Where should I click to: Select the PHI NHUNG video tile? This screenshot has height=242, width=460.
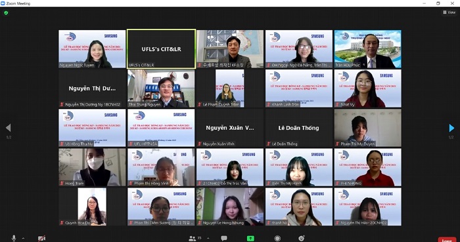click(367, 167)
